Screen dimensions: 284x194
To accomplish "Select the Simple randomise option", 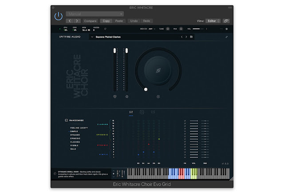I will (x=74, y=131).
